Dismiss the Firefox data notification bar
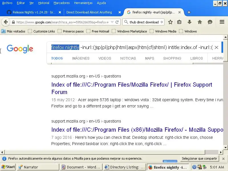 [x=223, y=159]
